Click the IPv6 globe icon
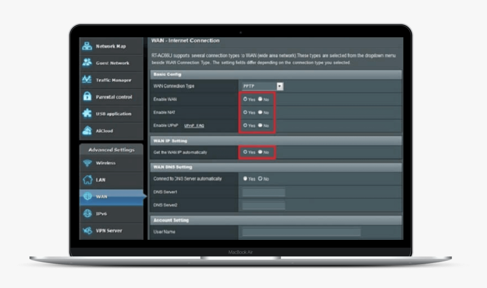Image resolution: width=487 pixels, height=288 pixels. 88,213
